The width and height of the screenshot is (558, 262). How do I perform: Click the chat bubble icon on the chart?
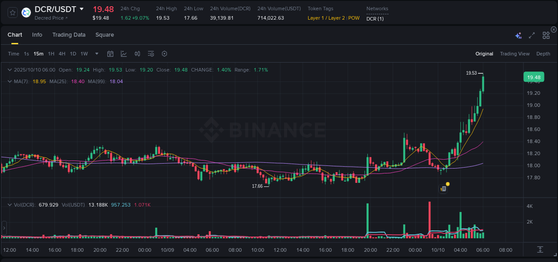tap(443, 189)
